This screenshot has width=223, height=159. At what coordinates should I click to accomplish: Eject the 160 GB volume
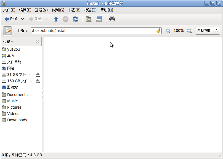38,81
